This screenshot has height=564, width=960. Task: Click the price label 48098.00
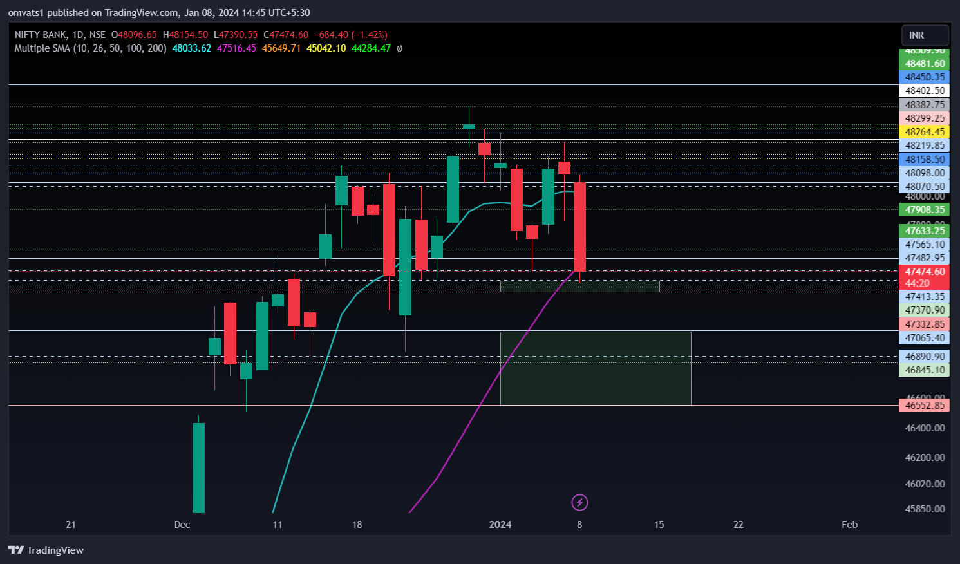point(925,173)
